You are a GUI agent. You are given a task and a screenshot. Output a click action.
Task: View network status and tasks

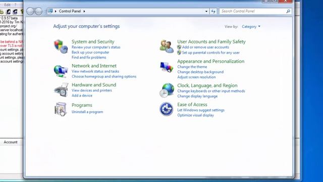point(95,71)
